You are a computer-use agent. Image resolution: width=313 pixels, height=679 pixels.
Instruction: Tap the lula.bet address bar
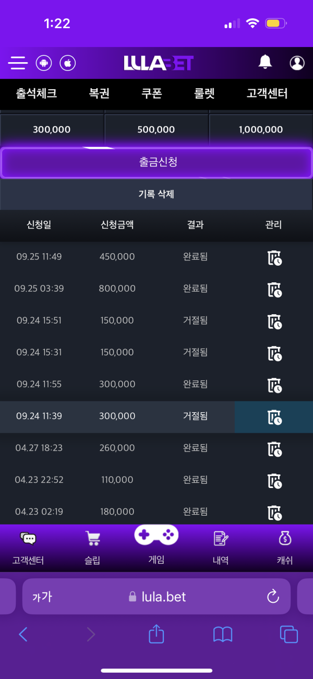(156, 597)
